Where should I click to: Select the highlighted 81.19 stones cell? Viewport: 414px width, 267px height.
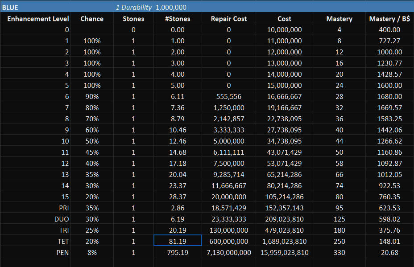pyautogui.click(x=178, y=241)
